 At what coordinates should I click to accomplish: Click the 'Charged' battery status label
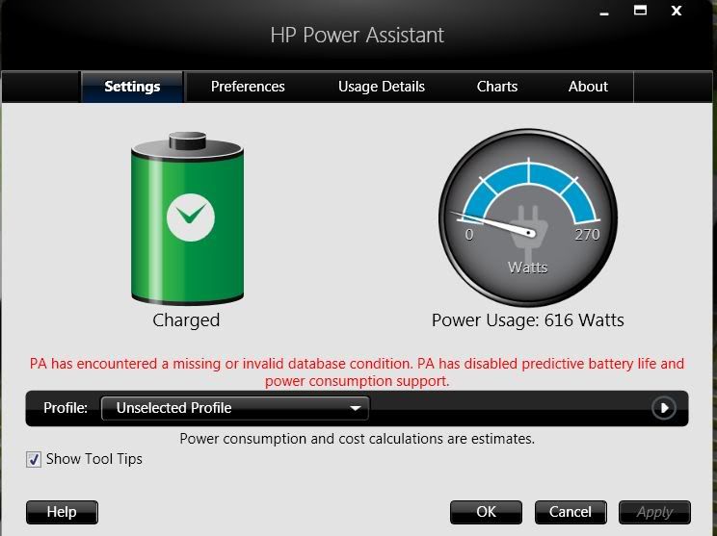[186, 320]
